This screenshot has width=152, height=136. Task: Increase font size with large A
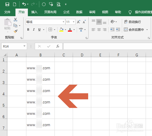pos(79,22)
